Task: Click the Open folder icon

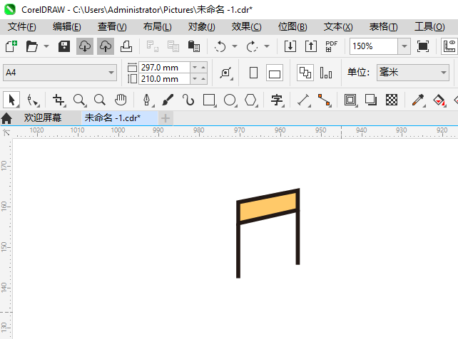Action: click(31, 46)
